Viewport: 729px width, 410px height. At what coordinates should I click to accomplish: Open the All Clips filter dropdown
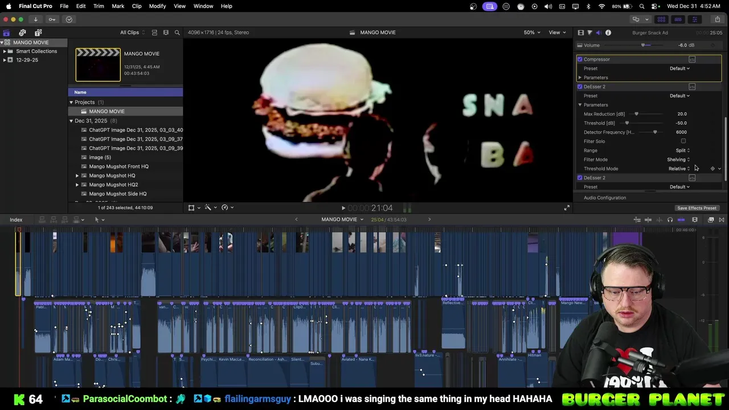[x=132, y=32]
